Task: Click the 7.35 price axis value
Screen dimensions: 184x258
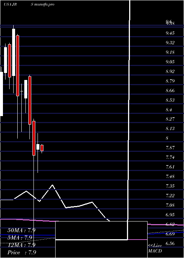Action: pyautogui.click(x=170, y=186)
